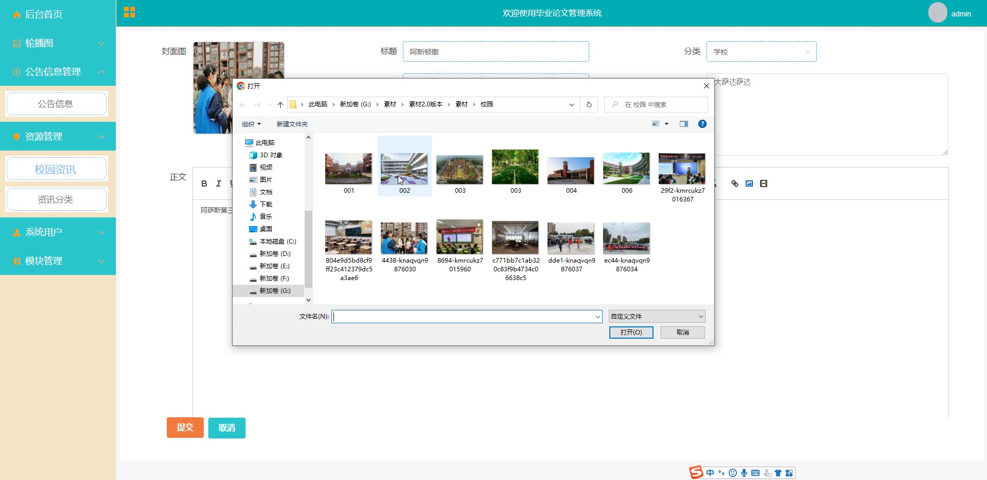This screenshot has width=987, height=480.
Task: Click the insert video icon in editor
Action: [x=764, y=183]
